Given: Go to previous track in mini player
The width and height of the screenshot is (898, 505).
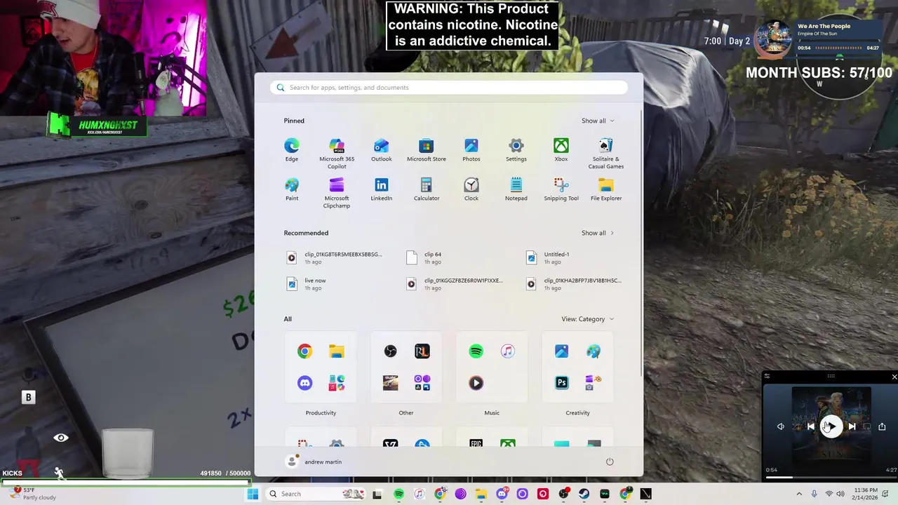Looking at the screenshot, I should (810, 426).
